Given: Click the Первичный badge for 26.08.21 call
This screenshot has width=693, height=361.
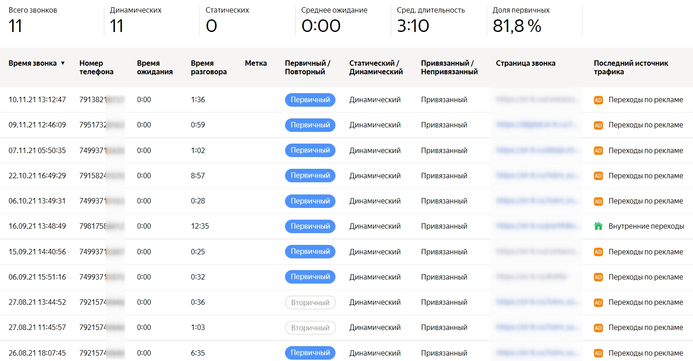Looking at the screenshot, I should point(310,353).
